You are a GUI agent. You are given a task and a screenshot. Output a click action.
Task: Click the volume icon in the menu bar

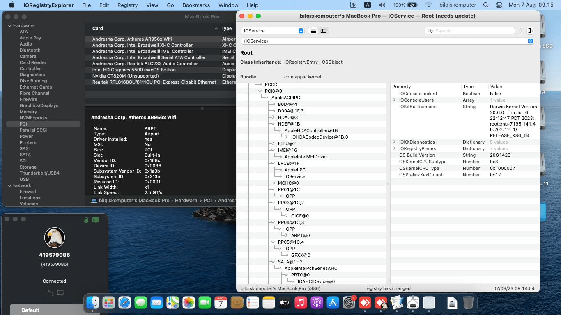point(382,5)
